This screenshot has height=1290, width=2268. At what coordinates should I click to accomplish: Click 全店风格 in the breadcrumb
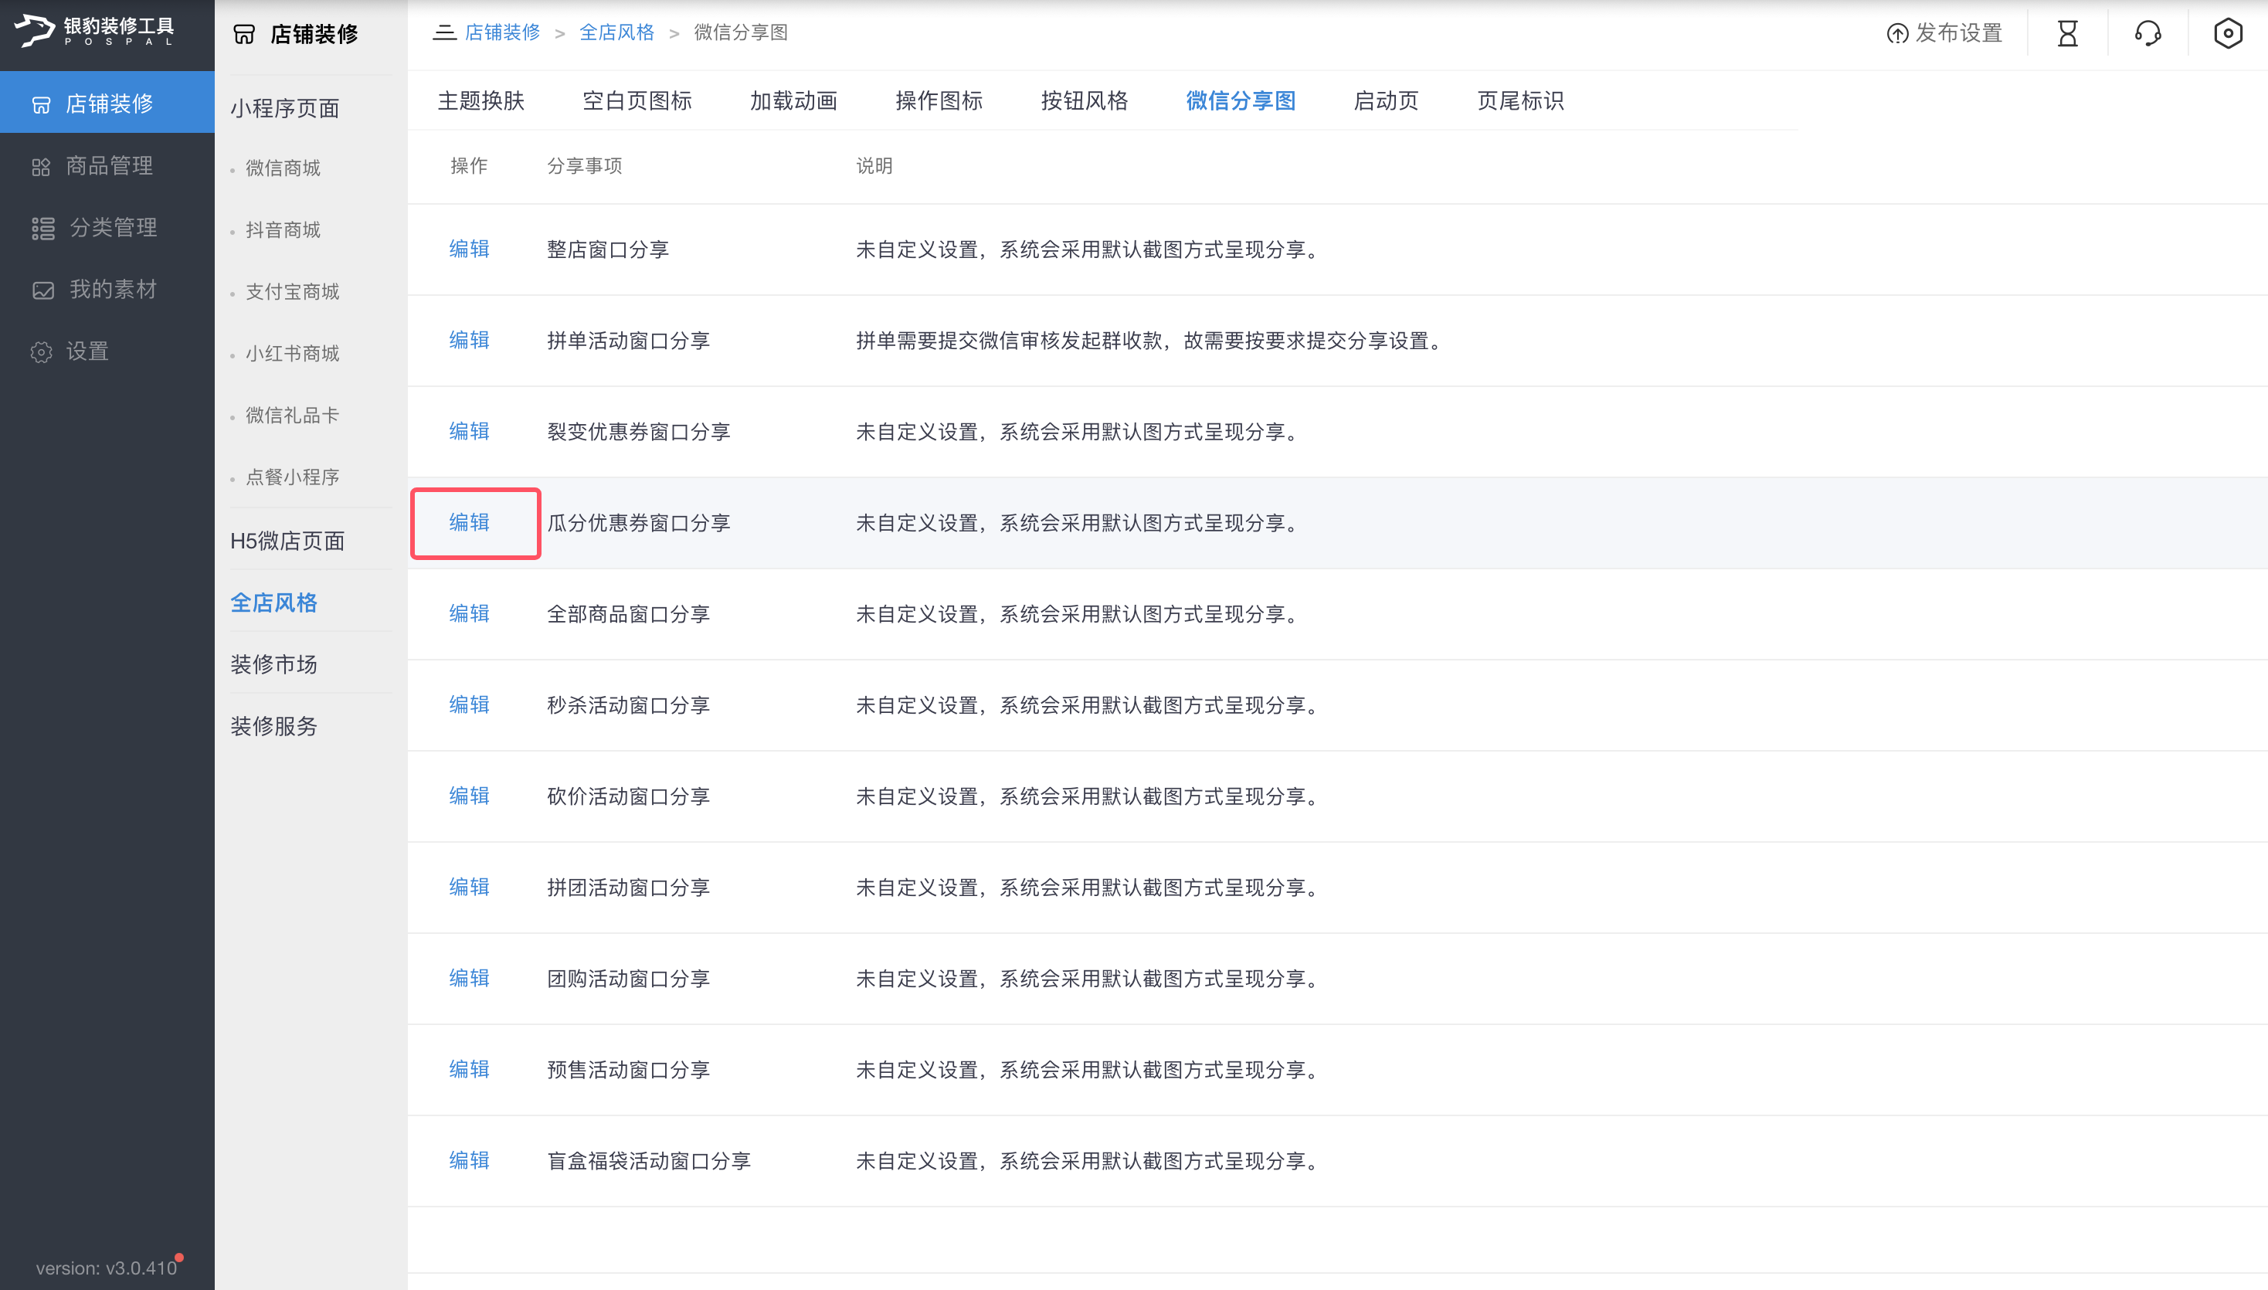[x=616, y=32]
